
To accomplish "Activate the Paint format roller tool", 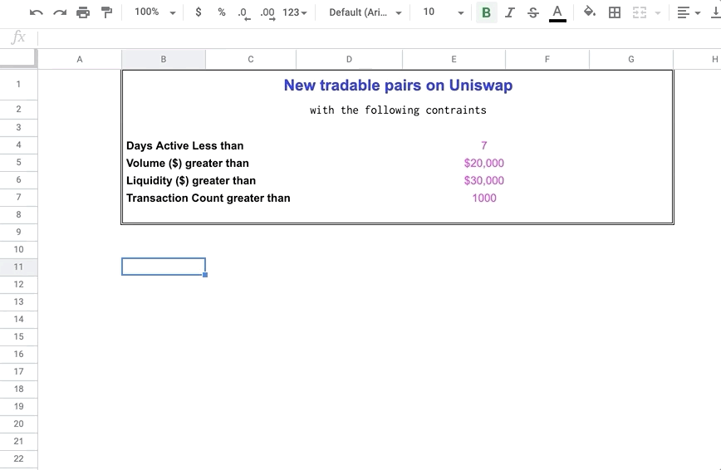I will (106, 12).
